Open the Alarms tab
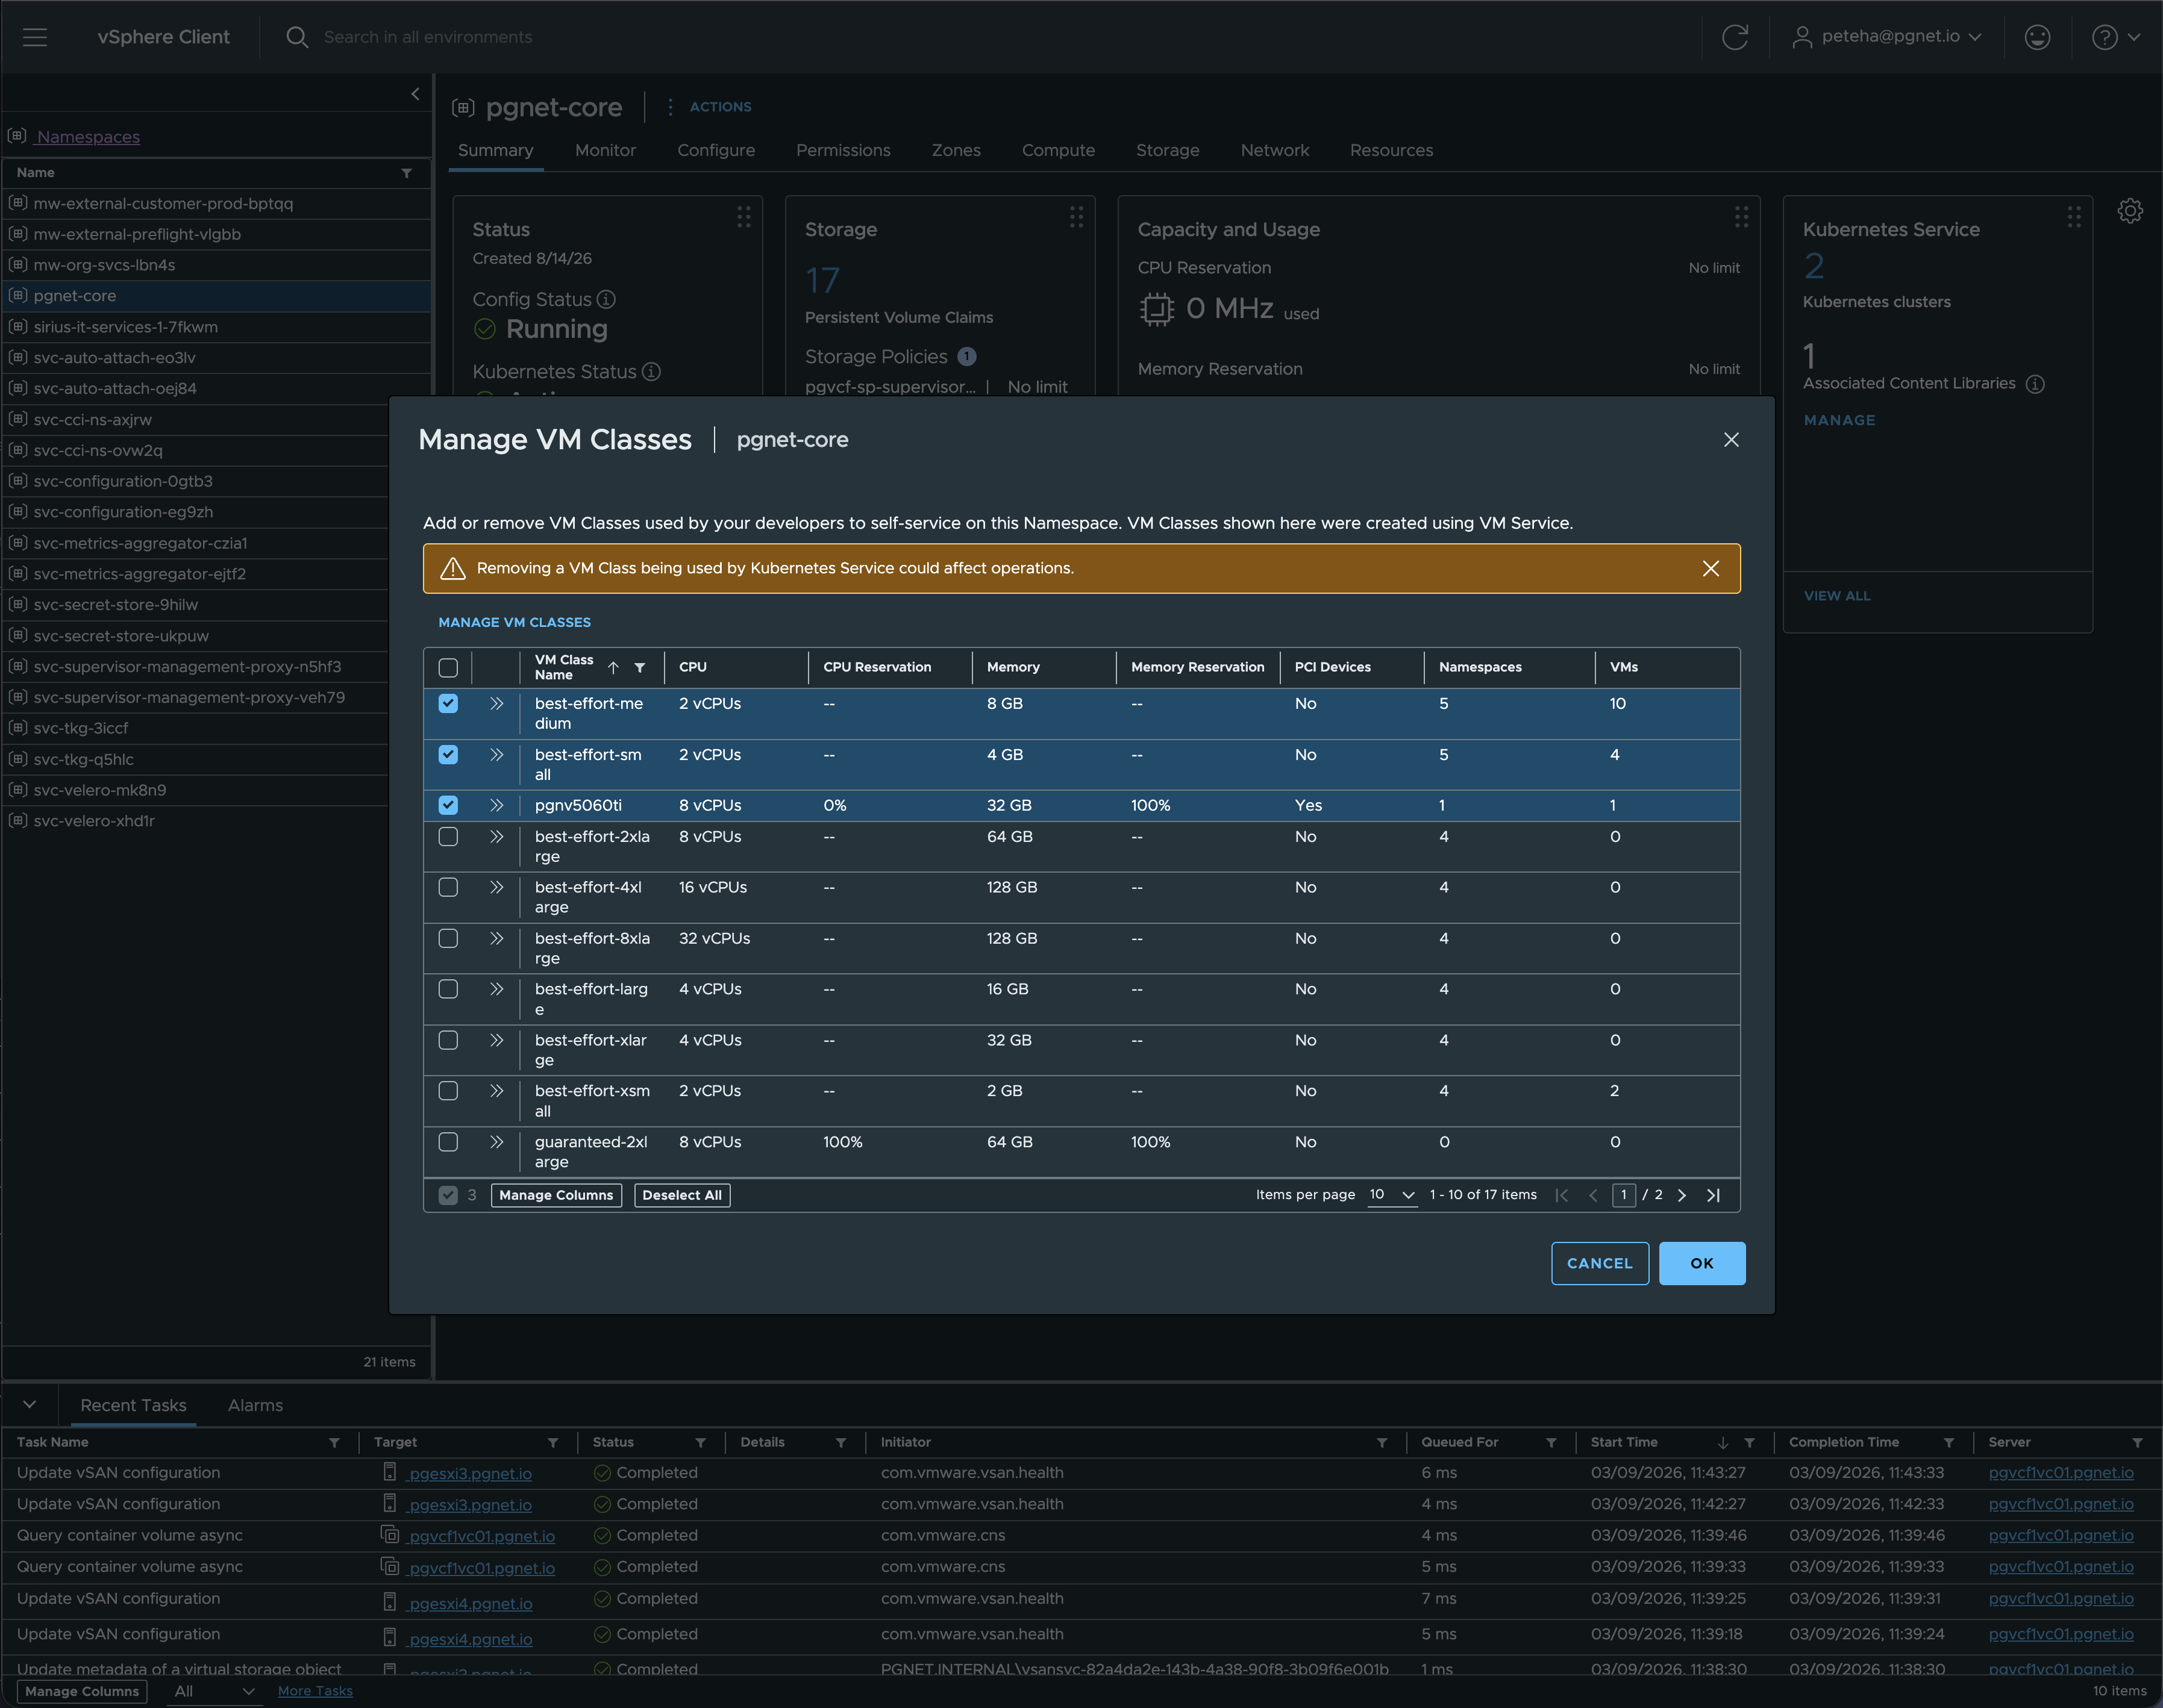 tap(255, 1405)
